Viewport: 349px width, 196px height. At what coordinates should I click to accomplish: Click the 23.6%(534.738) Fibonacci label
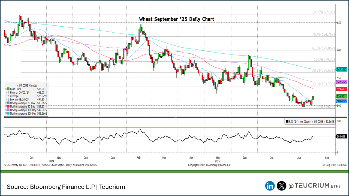323,84
